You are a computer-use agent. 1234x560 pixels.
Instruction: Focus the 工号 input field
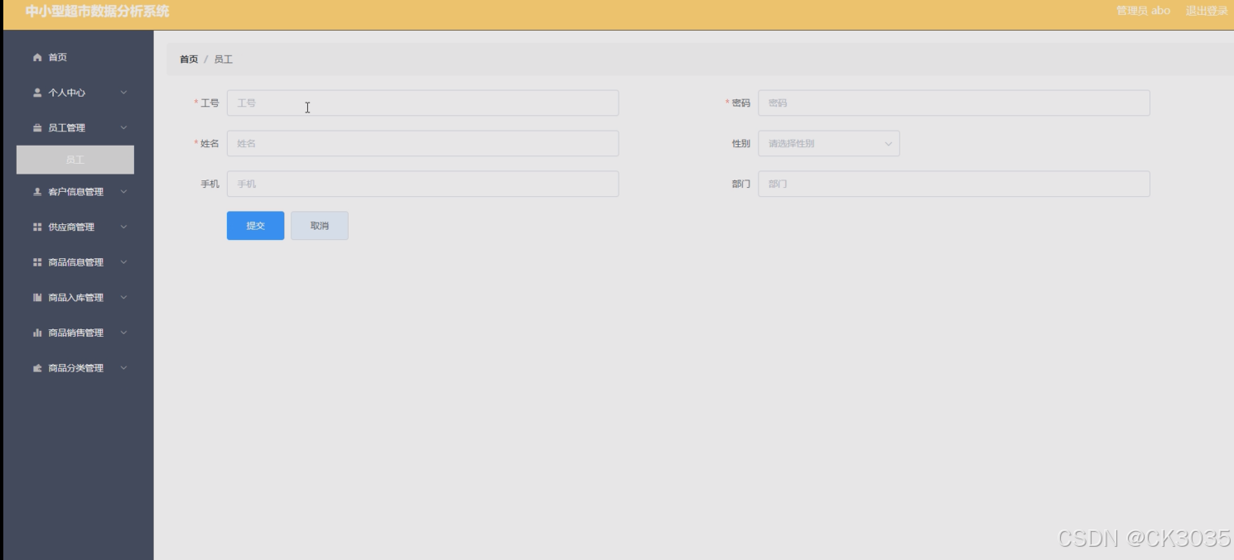[x=422, y=103]
